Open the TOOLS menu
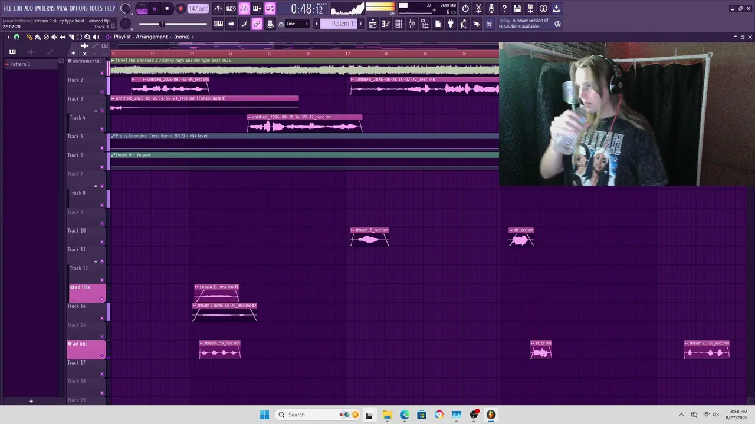The width and height of the screenshot is (755, 424). click(x=96, y=8)
